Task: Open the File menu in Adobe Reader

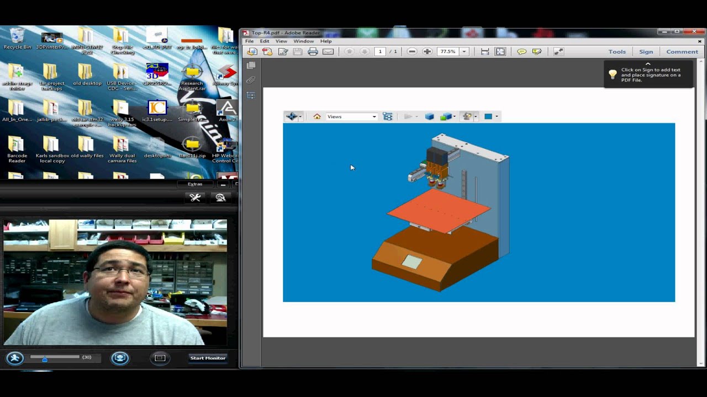Action: pos(249,41)
